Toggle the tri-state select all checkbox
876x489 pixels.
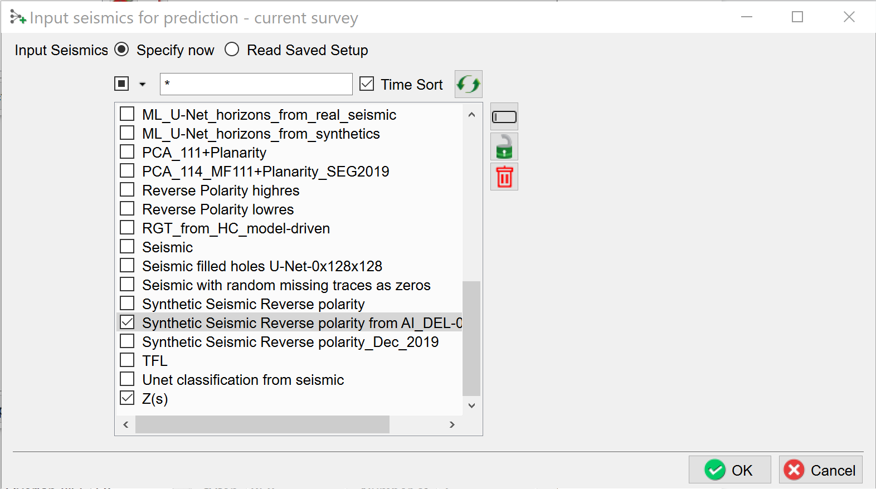click(x=121, y=84)
